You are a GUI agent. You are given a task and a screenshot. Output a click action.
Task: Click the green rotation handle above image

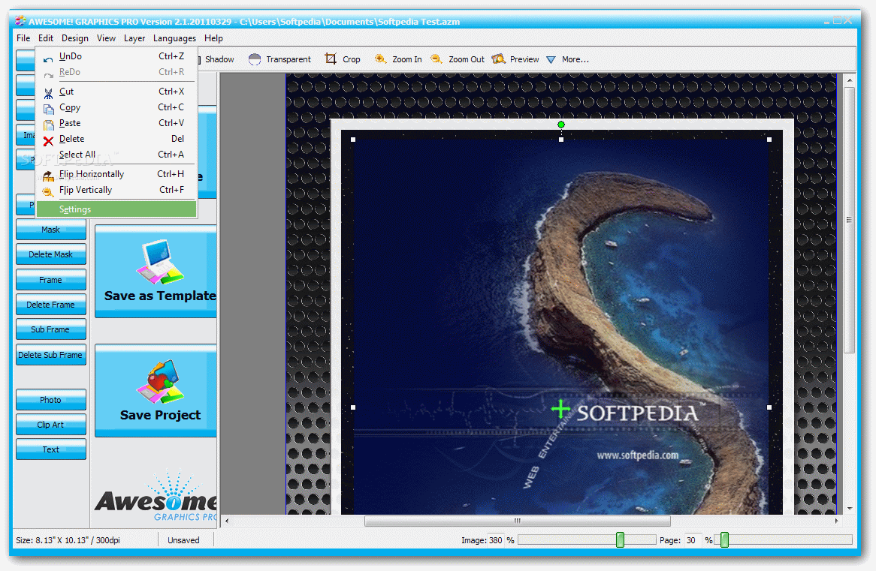click(561, 125)
